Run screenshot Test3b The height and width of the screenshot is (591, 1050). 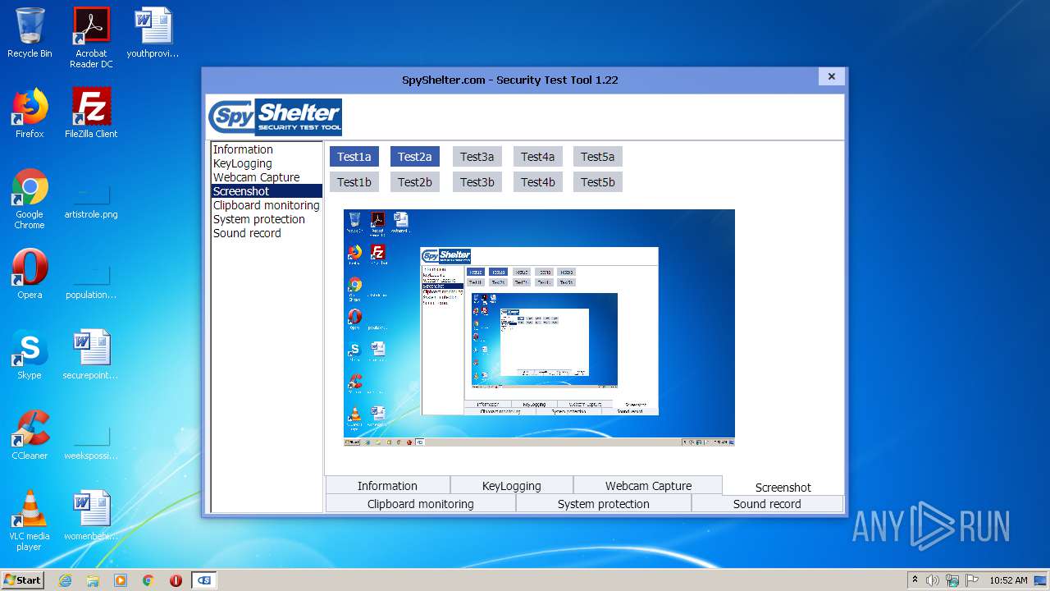coord(477,182)
